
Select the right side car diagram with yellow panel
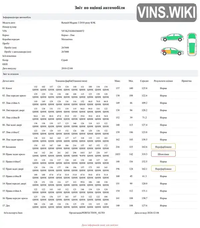pos(172,51)
